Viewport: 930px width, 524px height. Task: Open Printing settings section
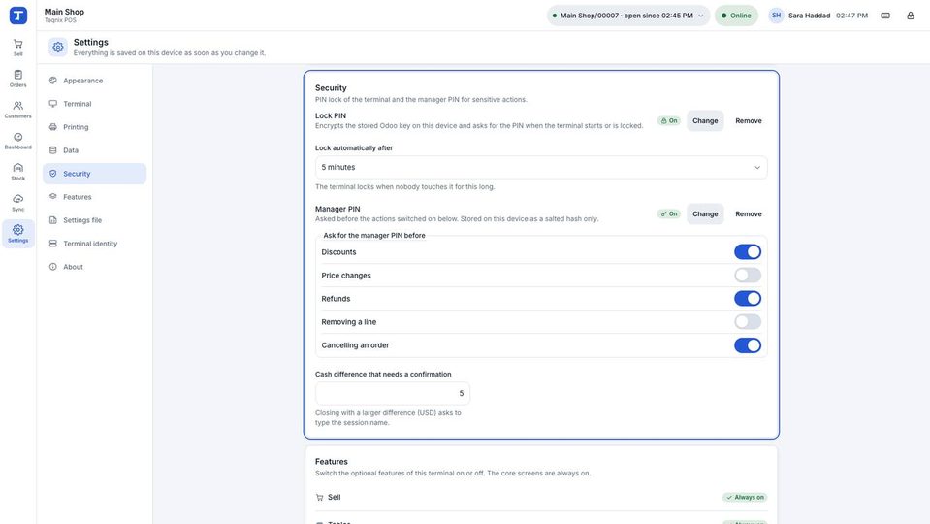coord(94,126)
